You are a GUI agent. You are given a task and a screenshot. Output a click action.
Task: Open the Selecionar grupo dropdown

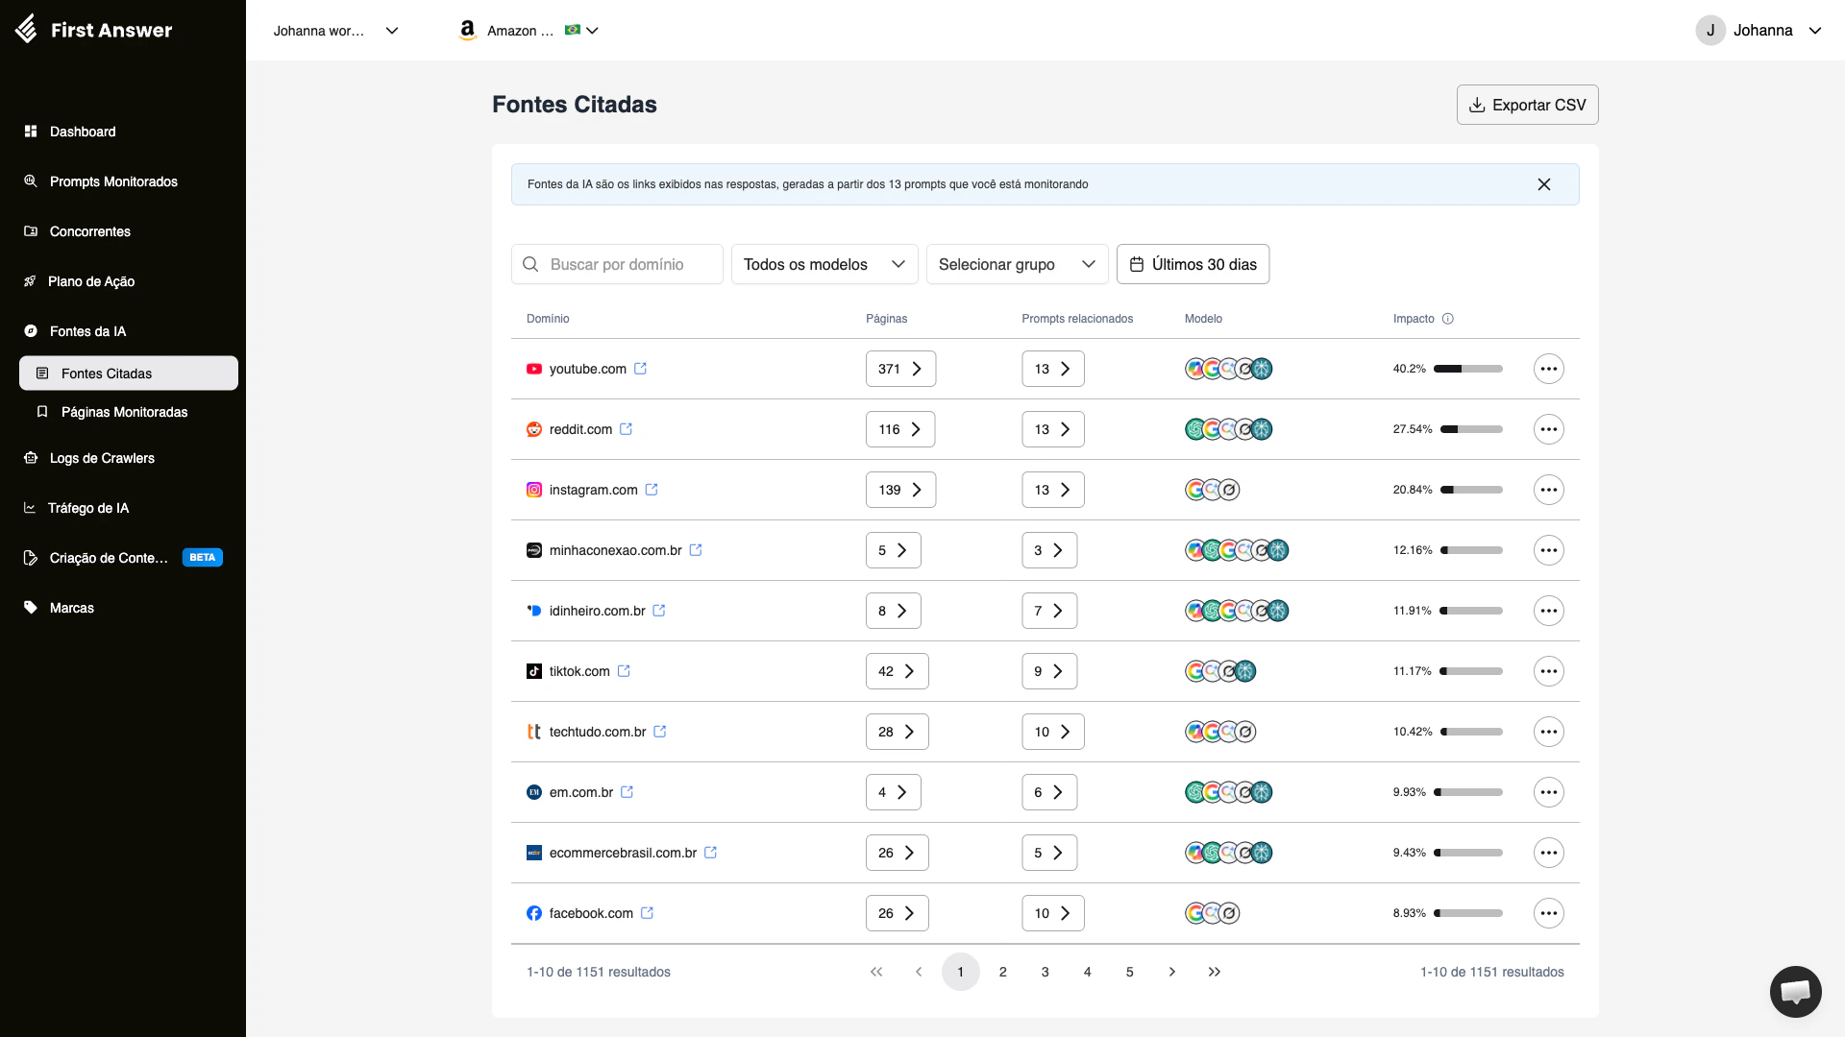[1017, 264]
